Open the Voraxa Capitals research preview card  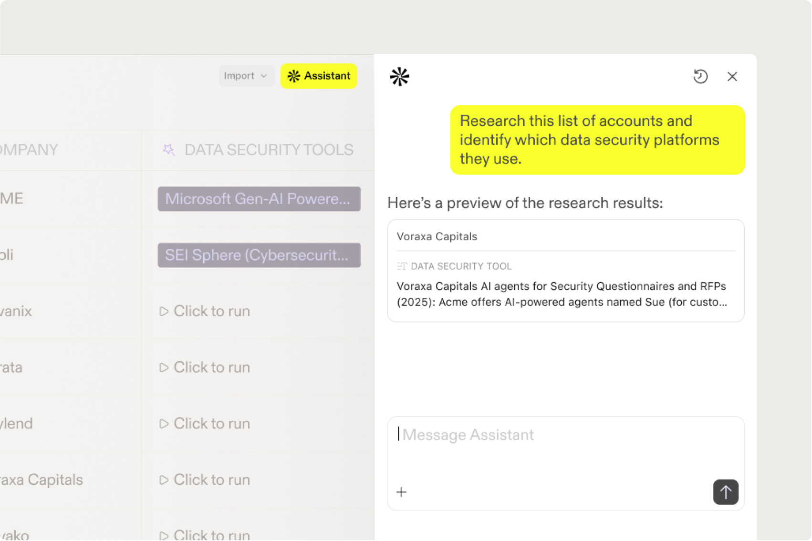[565, 270]
